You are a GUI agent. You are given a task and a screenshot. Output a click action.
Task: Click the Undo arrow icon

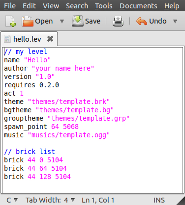141,21
